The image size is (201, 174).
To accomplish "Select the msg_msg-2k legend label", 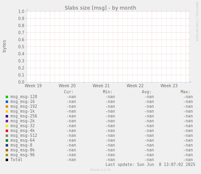I will click(23, 121).
